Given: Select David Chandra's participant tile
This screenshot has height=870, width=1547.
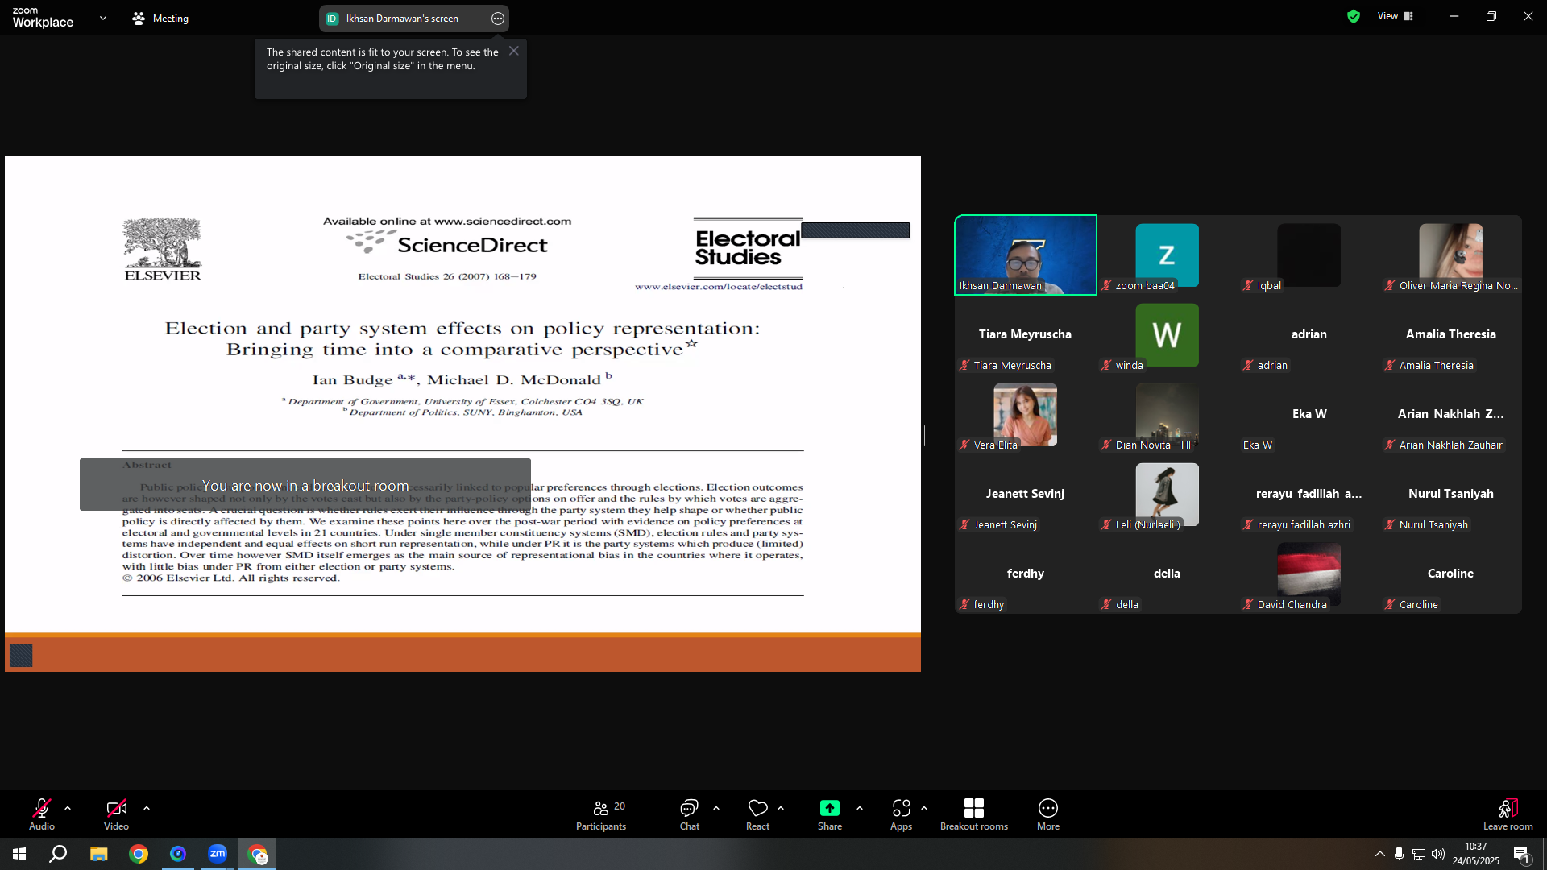Looking at the screenshot, I should (1309, 574).
